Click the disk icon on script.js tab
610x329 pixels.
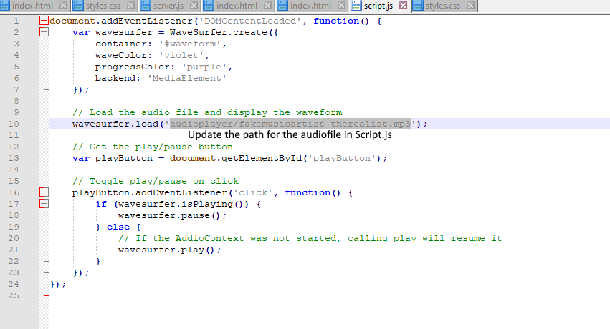tap(356, 6)
